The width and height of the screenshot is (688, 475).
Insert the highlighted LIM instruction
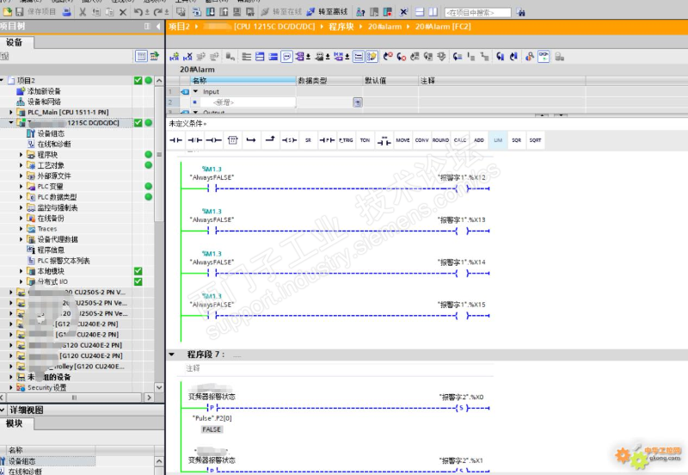click(498, 140)
